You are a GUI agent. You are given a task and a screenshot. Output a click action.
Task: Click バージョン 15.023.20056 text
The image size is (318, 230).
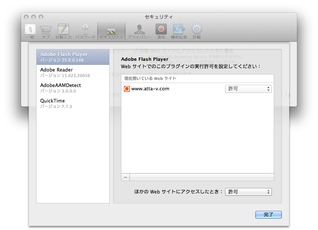[65, 76]
